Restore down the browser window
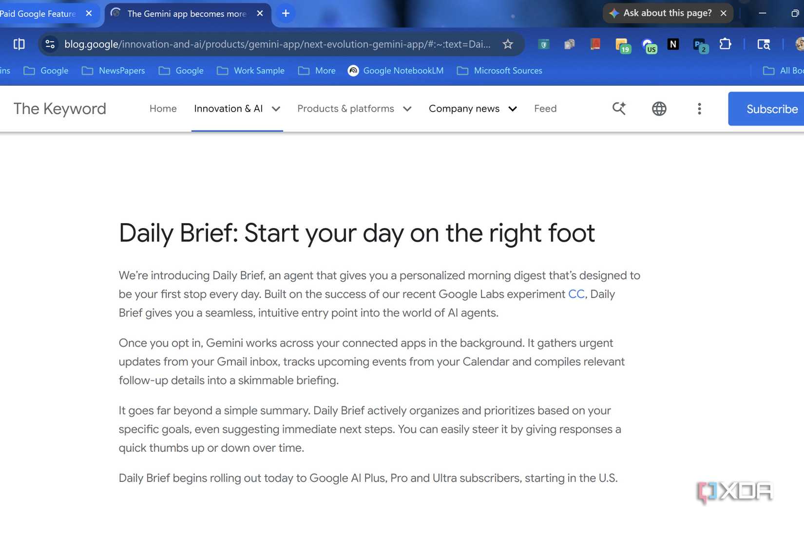This screenshot has width=804, height=536. click(x=795, y=13)
